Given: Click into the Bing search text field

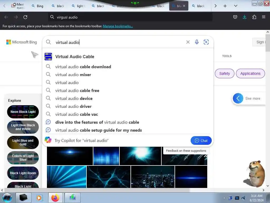Looking at the screenshot, I should pos(119,42).
